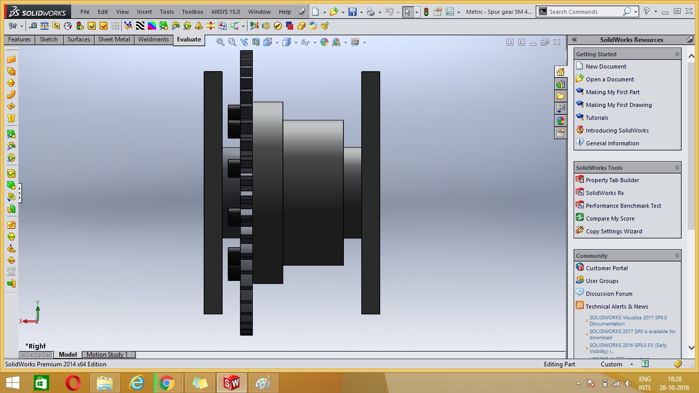Open Section Properties tool
This screenshot has height=393, width=699.
(56, 26)
